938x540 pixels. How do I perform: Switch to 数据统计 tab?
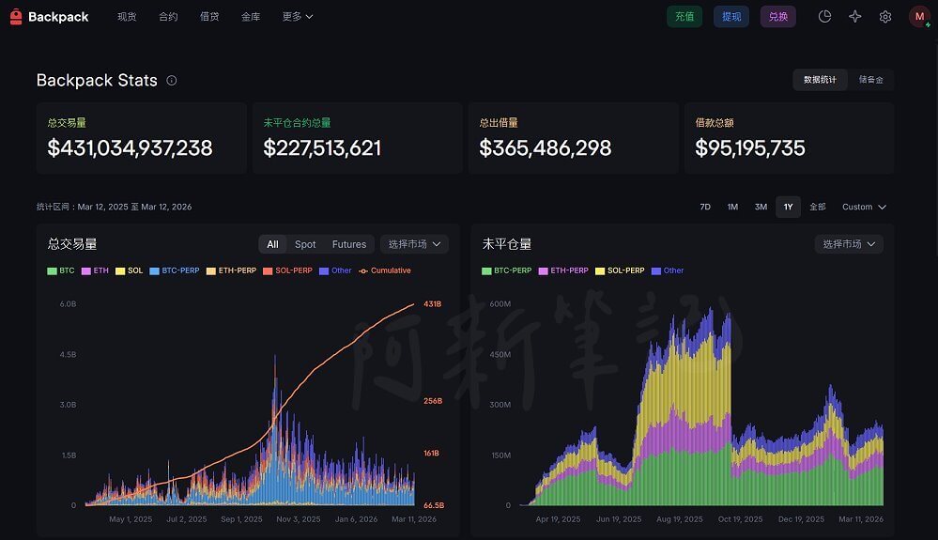click(820, 80)
